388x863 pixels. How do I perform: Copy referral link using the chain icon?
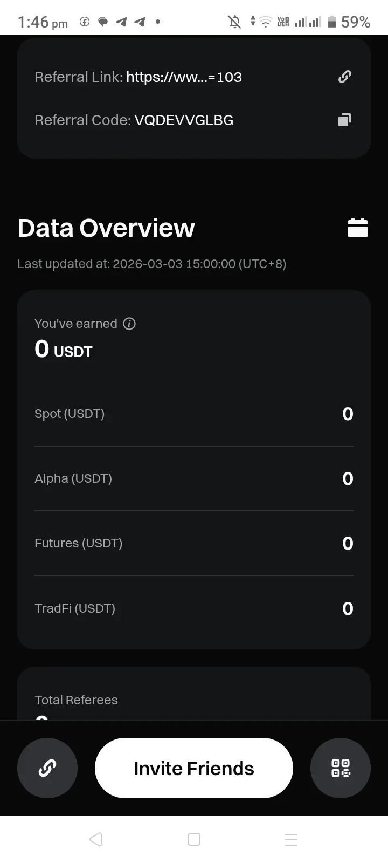click(x=345, y=77)
